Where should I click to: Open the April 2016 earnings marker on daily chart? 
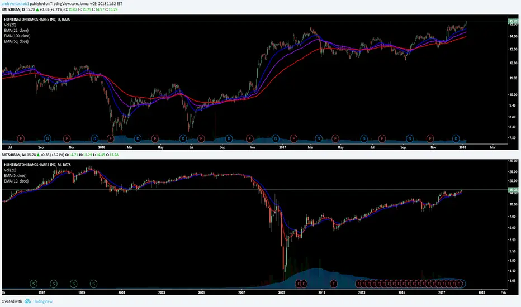(x=155, y=138)
